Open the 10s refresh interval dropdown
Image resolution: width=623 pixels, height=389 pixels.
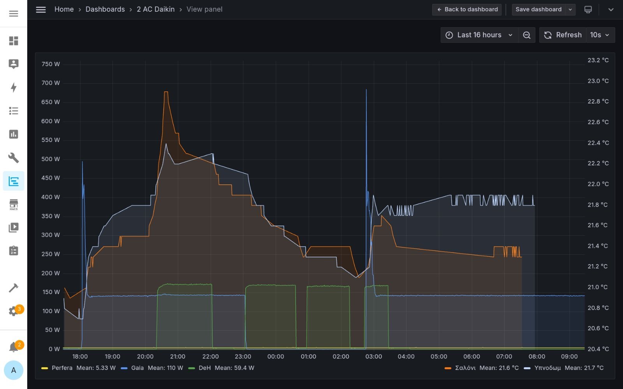[600, 35]
